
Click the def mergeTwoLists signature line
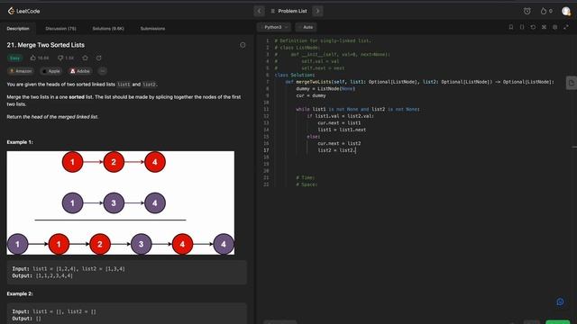[x=419, y=82]
